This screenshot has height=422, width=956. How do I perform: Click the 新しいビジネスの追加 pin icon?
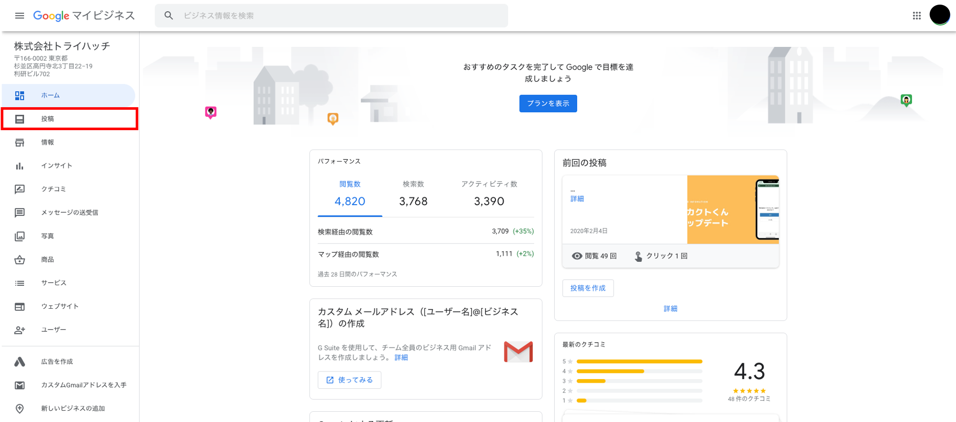(19, 409)
